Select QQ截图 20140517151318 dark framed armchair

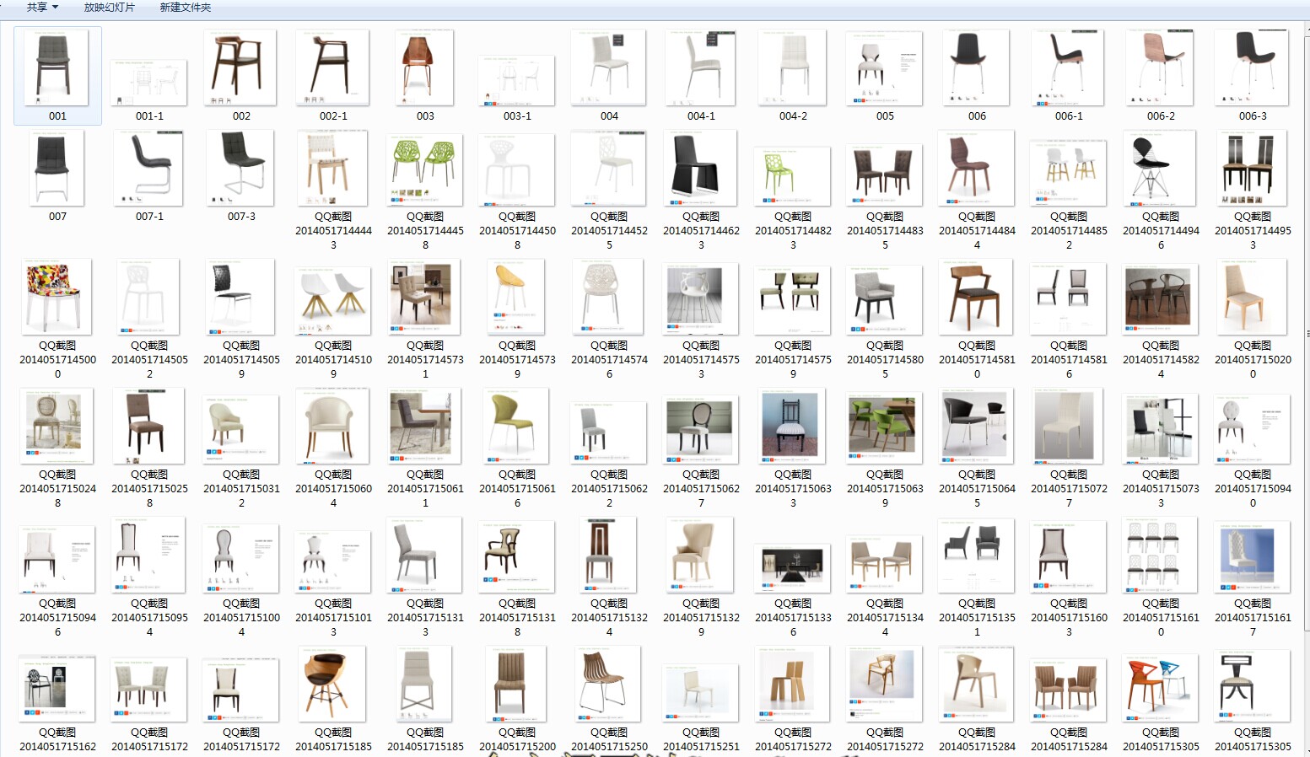[x=517, y=556]
